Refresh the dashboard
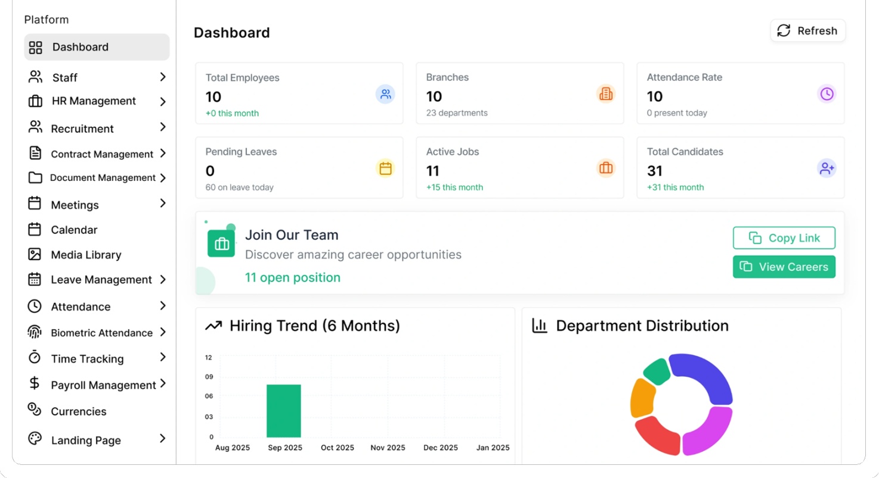879x478 pixels. [808, 30]
